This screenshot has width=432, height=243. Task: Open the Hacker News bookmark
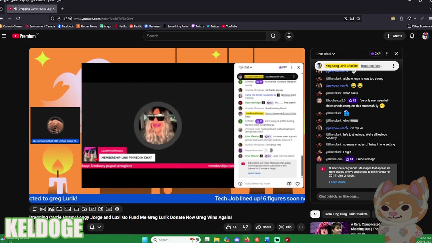[87, 26]
